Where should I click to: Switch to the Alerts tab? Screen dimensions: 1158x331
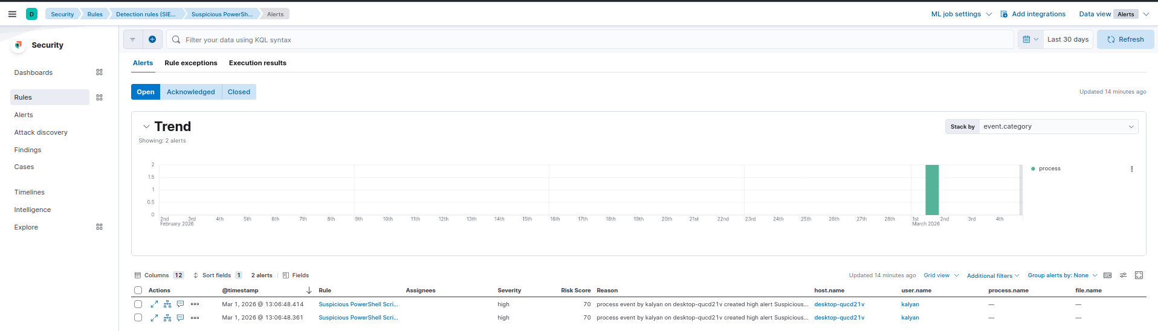pos(143,63)
